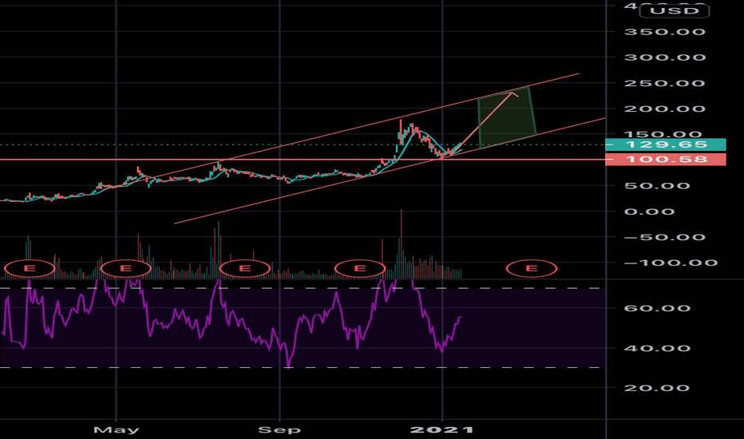Select the 100.58 horizontal line price label

pyautogui.click(x=666, y=160)
